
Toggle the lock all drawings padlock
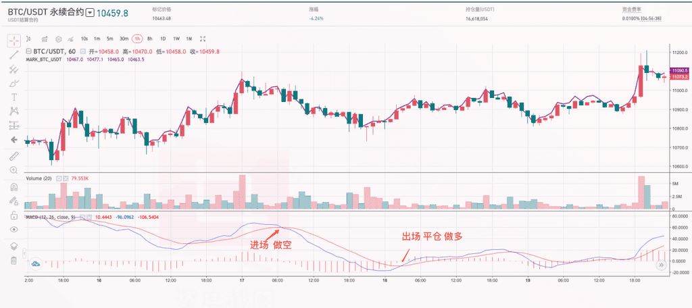click(x=13, y=216)
